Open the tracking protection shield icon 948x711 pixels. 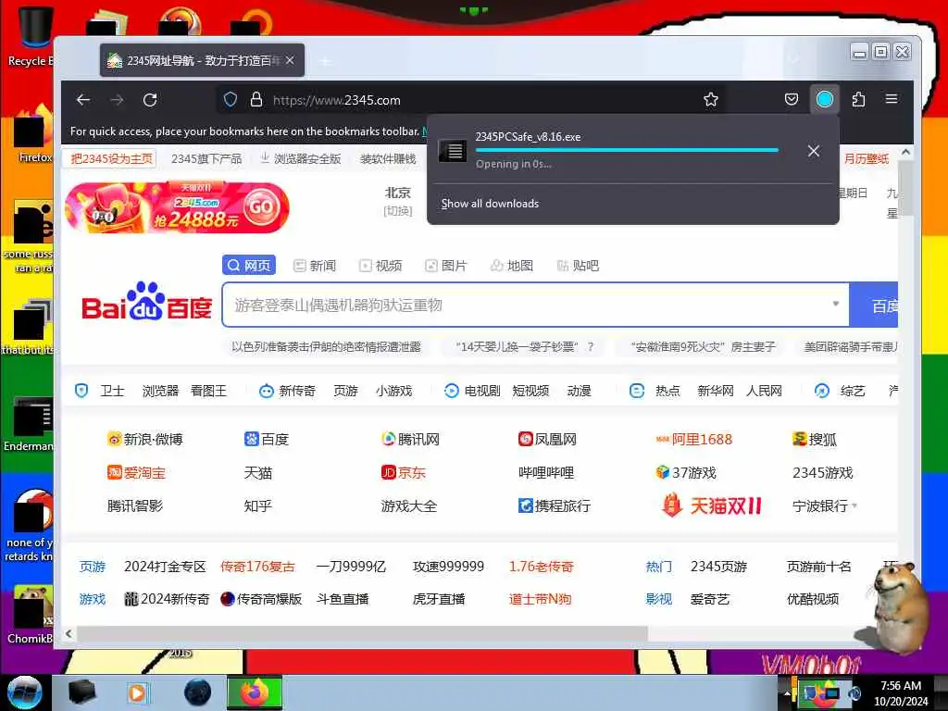(231, 100)
